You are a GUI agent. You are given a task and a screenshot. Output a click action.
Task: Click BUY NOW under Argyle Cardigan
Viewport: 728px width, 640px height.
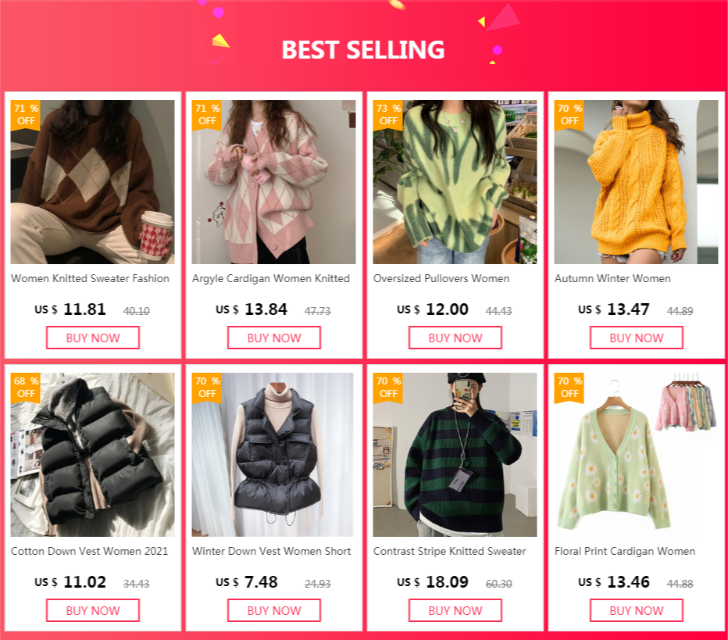pos(274,338)
